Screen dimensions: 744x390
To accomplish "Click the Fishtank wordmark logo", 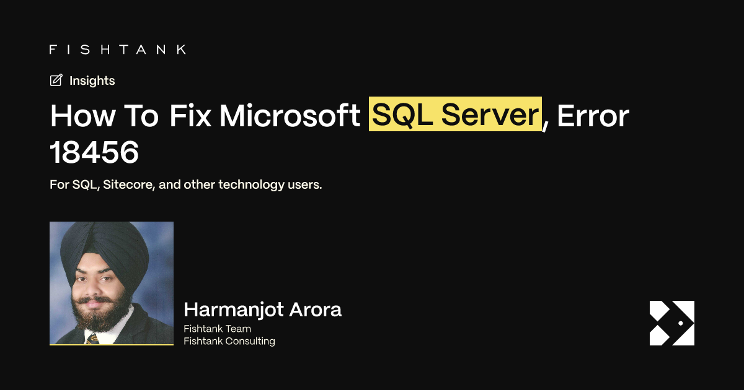I will (x=117, y=50).
